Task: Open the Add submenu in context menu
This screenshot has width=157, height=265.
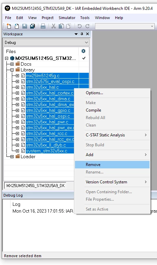Action: coord(112,155)
